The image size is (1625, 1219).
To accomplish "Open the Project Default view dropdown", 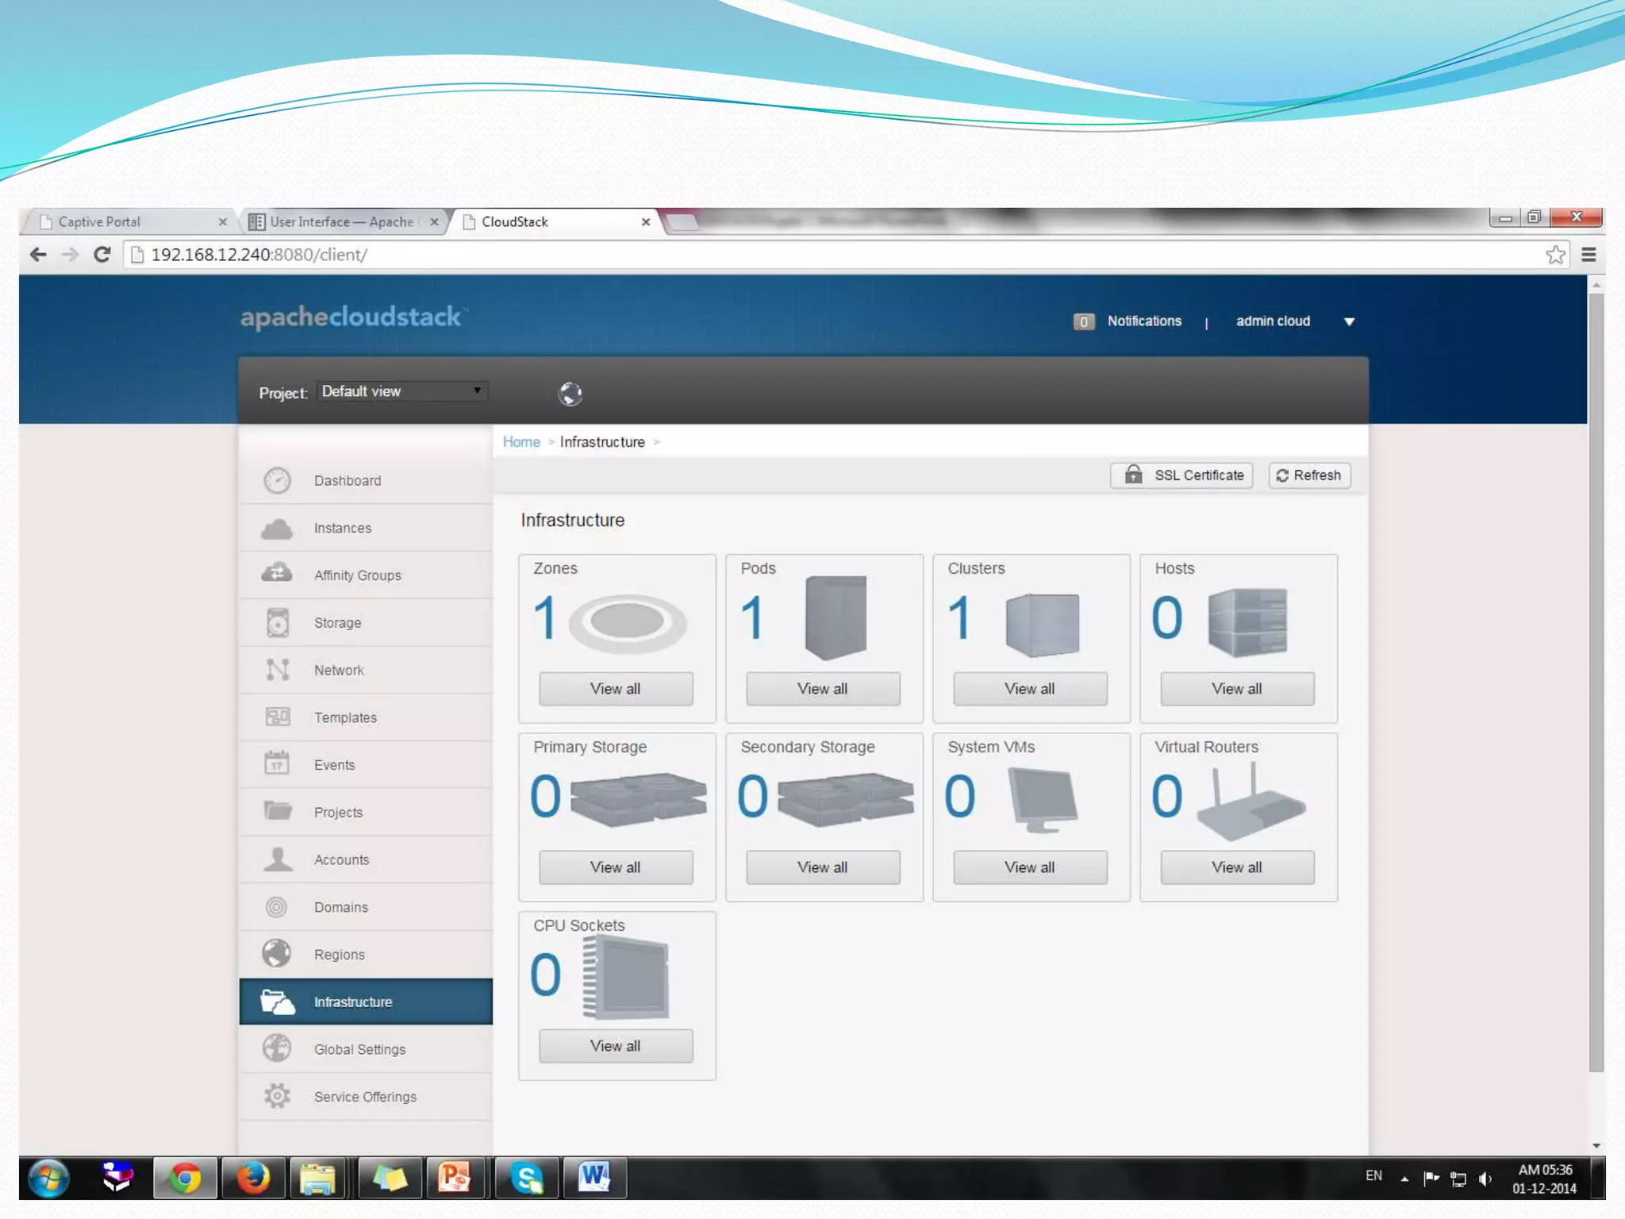I will point(401,391).
